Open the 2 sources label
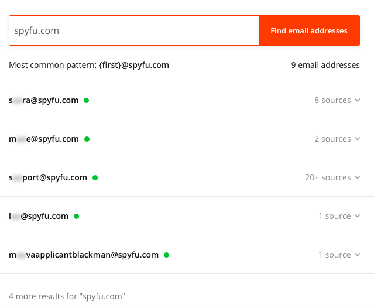This screenshot has height=308, width=374. click(332, 139)
